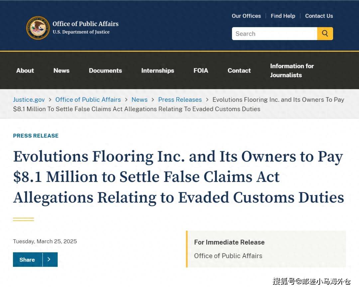Image resolution: width=359 pixels, height=289 pixels.
Task: Select News in the navigation bar
Action: pos(61,71)
